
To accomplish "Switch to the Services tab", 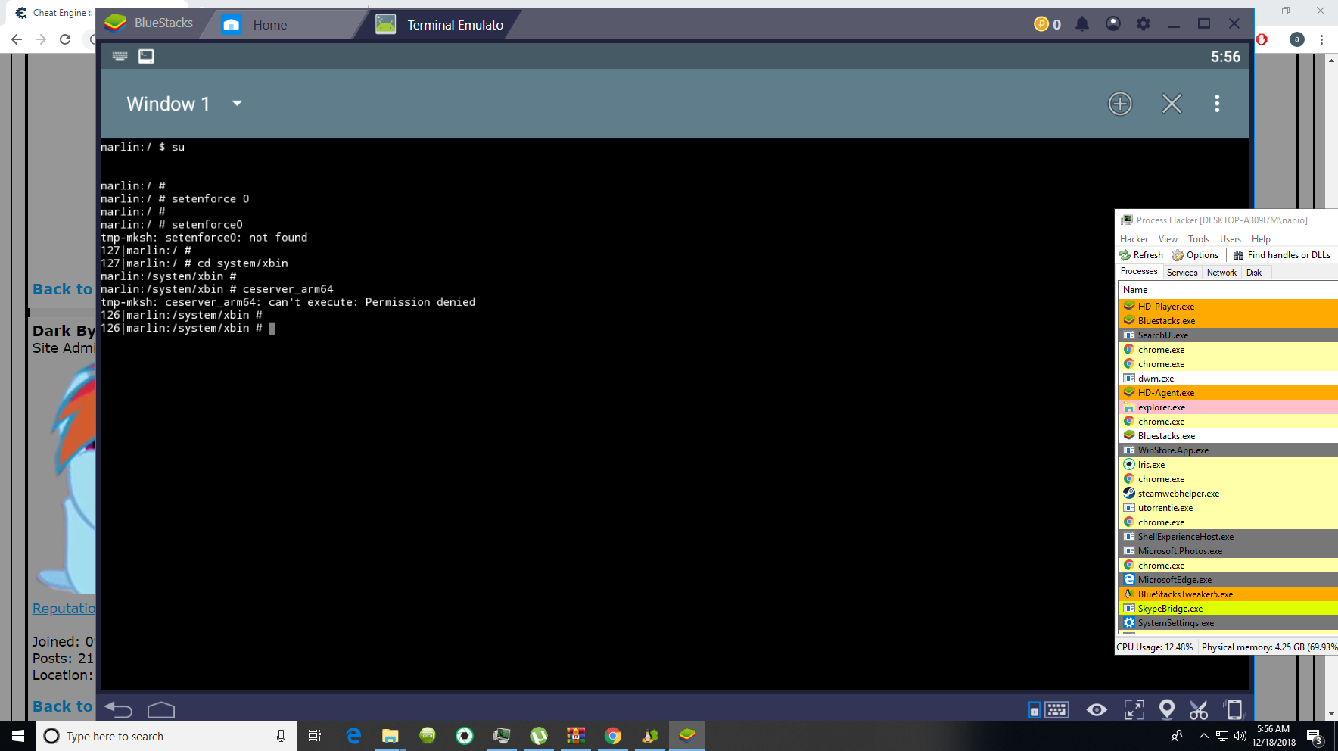I will point(1182,273).
